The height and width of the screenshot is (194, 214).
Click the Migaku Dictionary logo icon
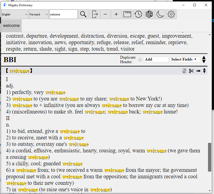pyautogui.click(x=5, y=5)
